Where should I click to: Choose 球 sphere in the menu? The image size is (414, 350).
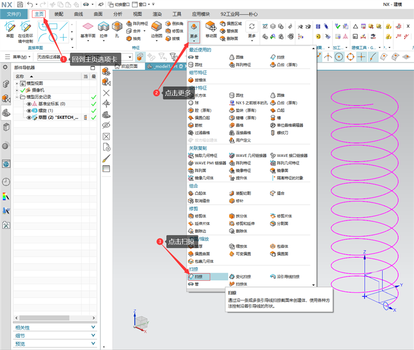click(194, 103)
